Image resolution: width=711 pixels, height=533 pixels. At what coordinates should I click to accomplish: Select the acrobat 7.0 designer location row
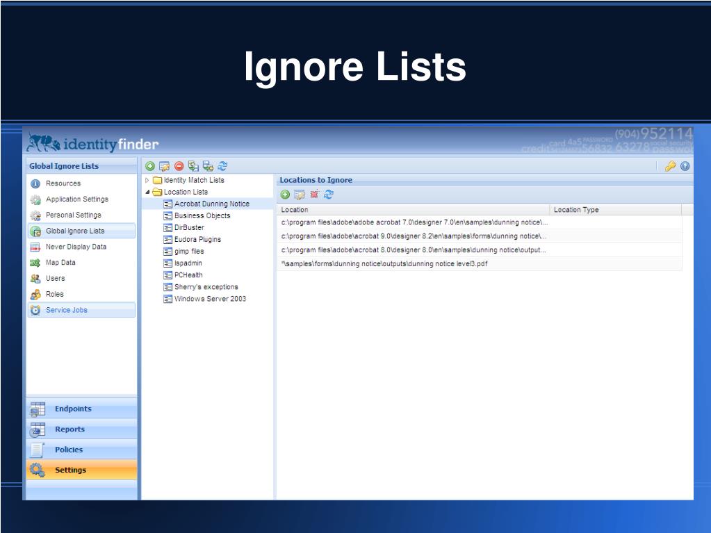click(x=479, y=222)
